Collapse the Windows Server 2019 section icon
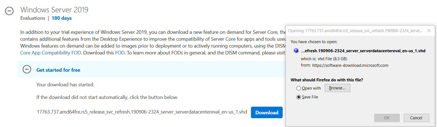Viewport: 437px width, 127px height. (x=9, y=11)
